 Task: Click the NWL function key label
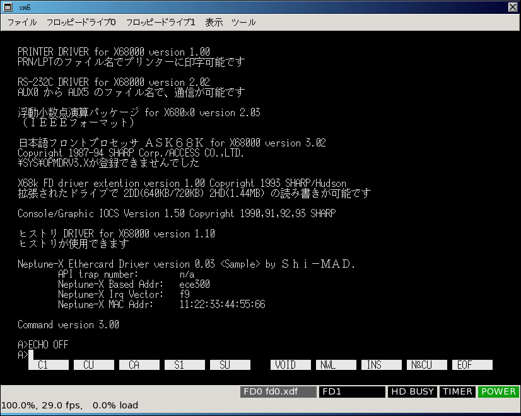tap(336, 365)
